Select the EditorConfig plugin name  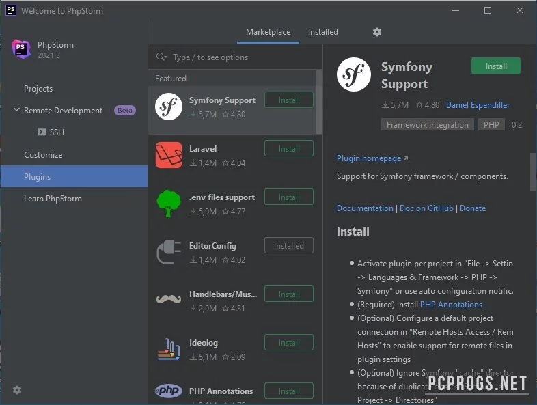click(212, 246)
